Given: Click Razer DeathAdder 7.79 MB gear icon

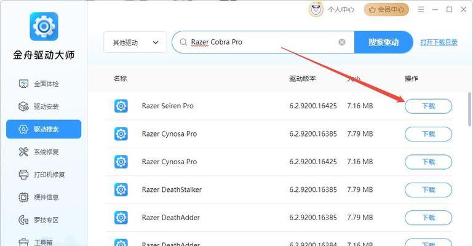Looking at the screenshot, I should coord(121,217).
